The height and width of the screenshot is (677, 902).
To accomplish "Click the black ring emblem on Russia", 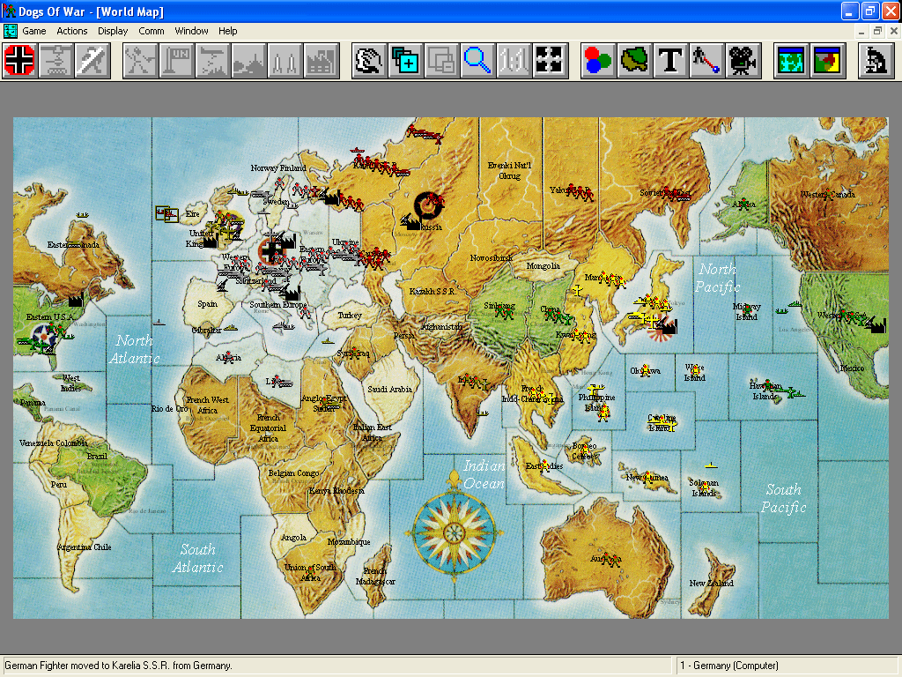I will (429, 205).
